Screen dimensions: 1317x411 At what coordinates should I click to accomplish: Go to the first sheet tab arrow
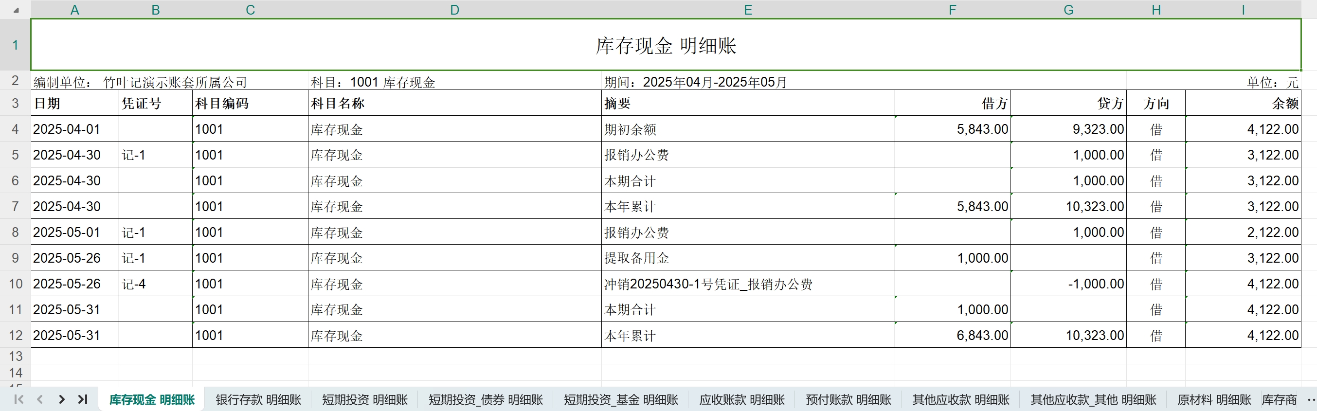18,399
